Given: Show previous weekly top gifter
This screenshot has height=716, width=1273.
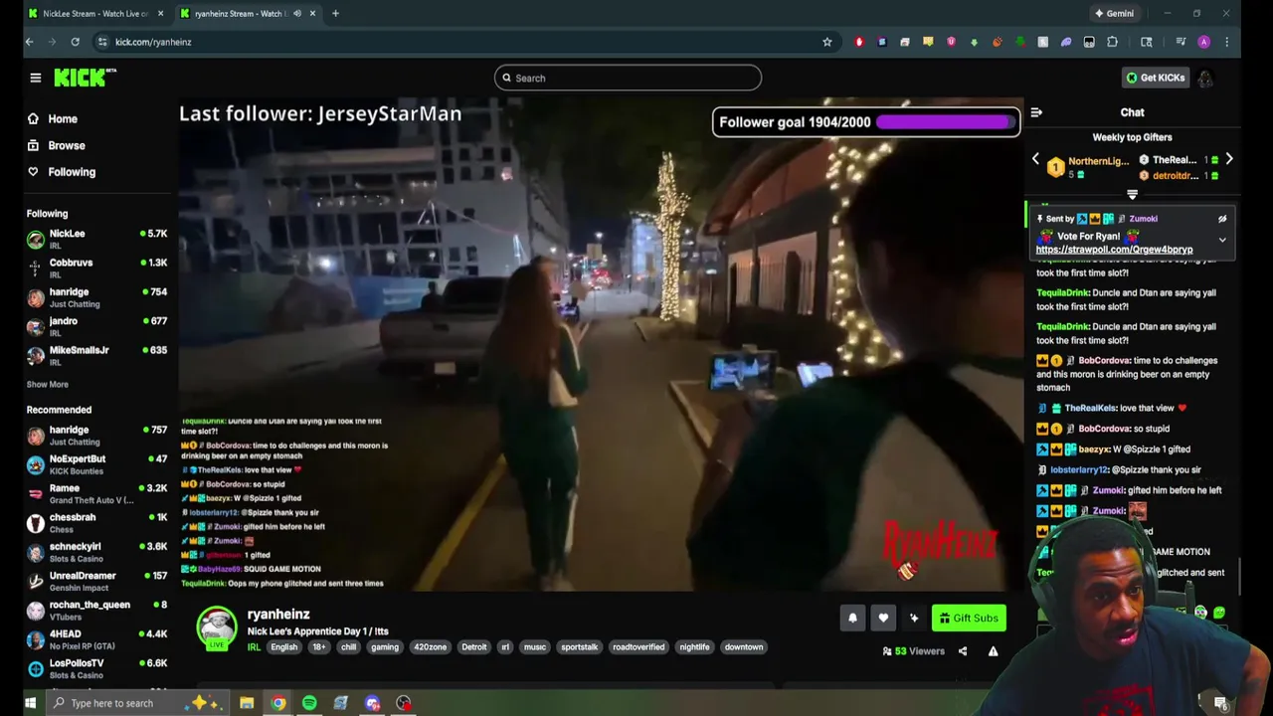Looking at the screenshot, I should [1035, 159].
